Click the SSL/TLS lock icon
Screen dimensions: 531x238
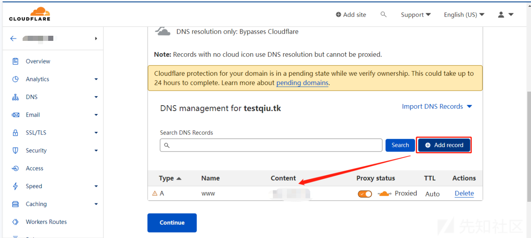(x=16, y=133)
